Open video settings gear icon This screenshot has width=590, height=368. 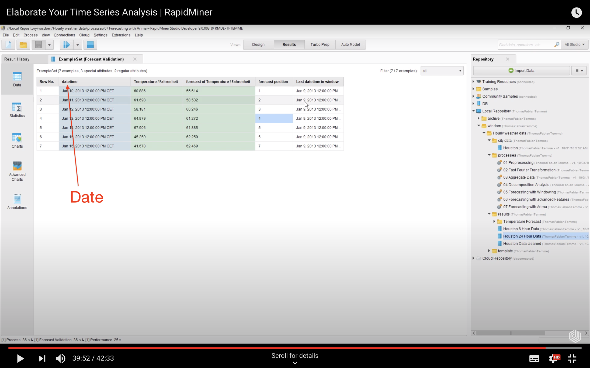pos(554,358)
